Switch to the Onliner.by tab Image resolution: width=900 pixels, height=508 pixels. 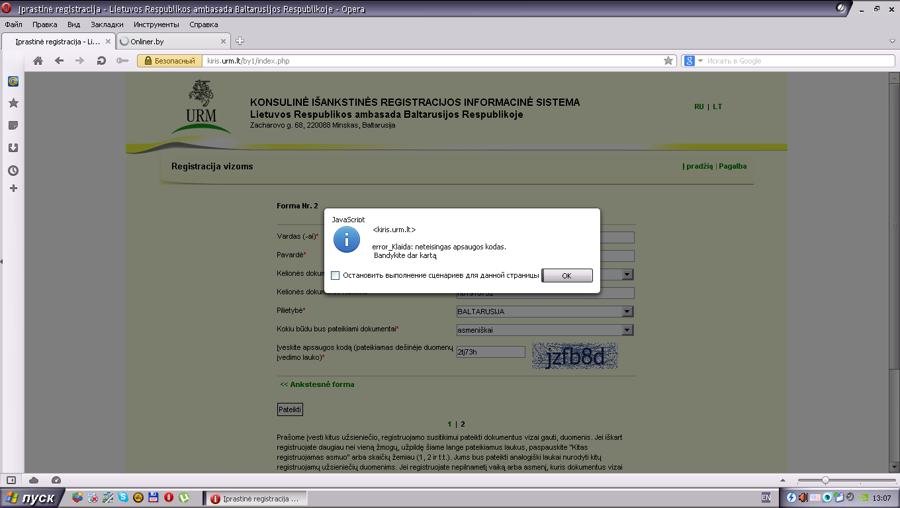[173, 42]
